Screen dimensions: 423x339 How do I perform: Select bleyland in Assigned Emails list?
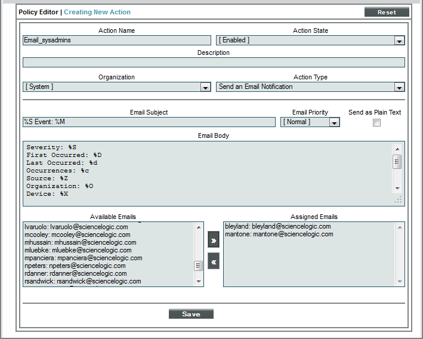pyautogui.click(x=278, y=227)
